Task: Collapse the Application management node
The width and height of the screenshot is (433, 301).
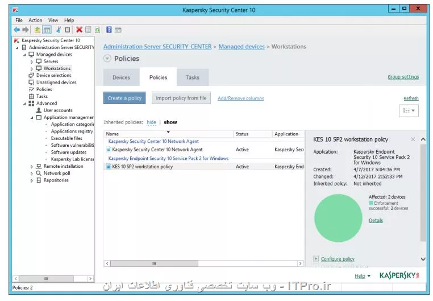Action: (31, 118)
